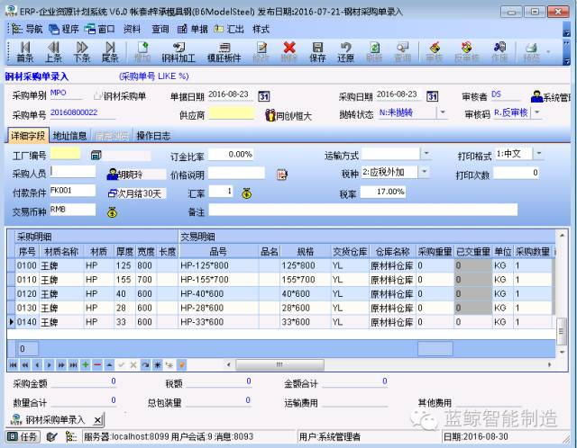Click the 付款条件 field FK001

[x=72, y=191]
